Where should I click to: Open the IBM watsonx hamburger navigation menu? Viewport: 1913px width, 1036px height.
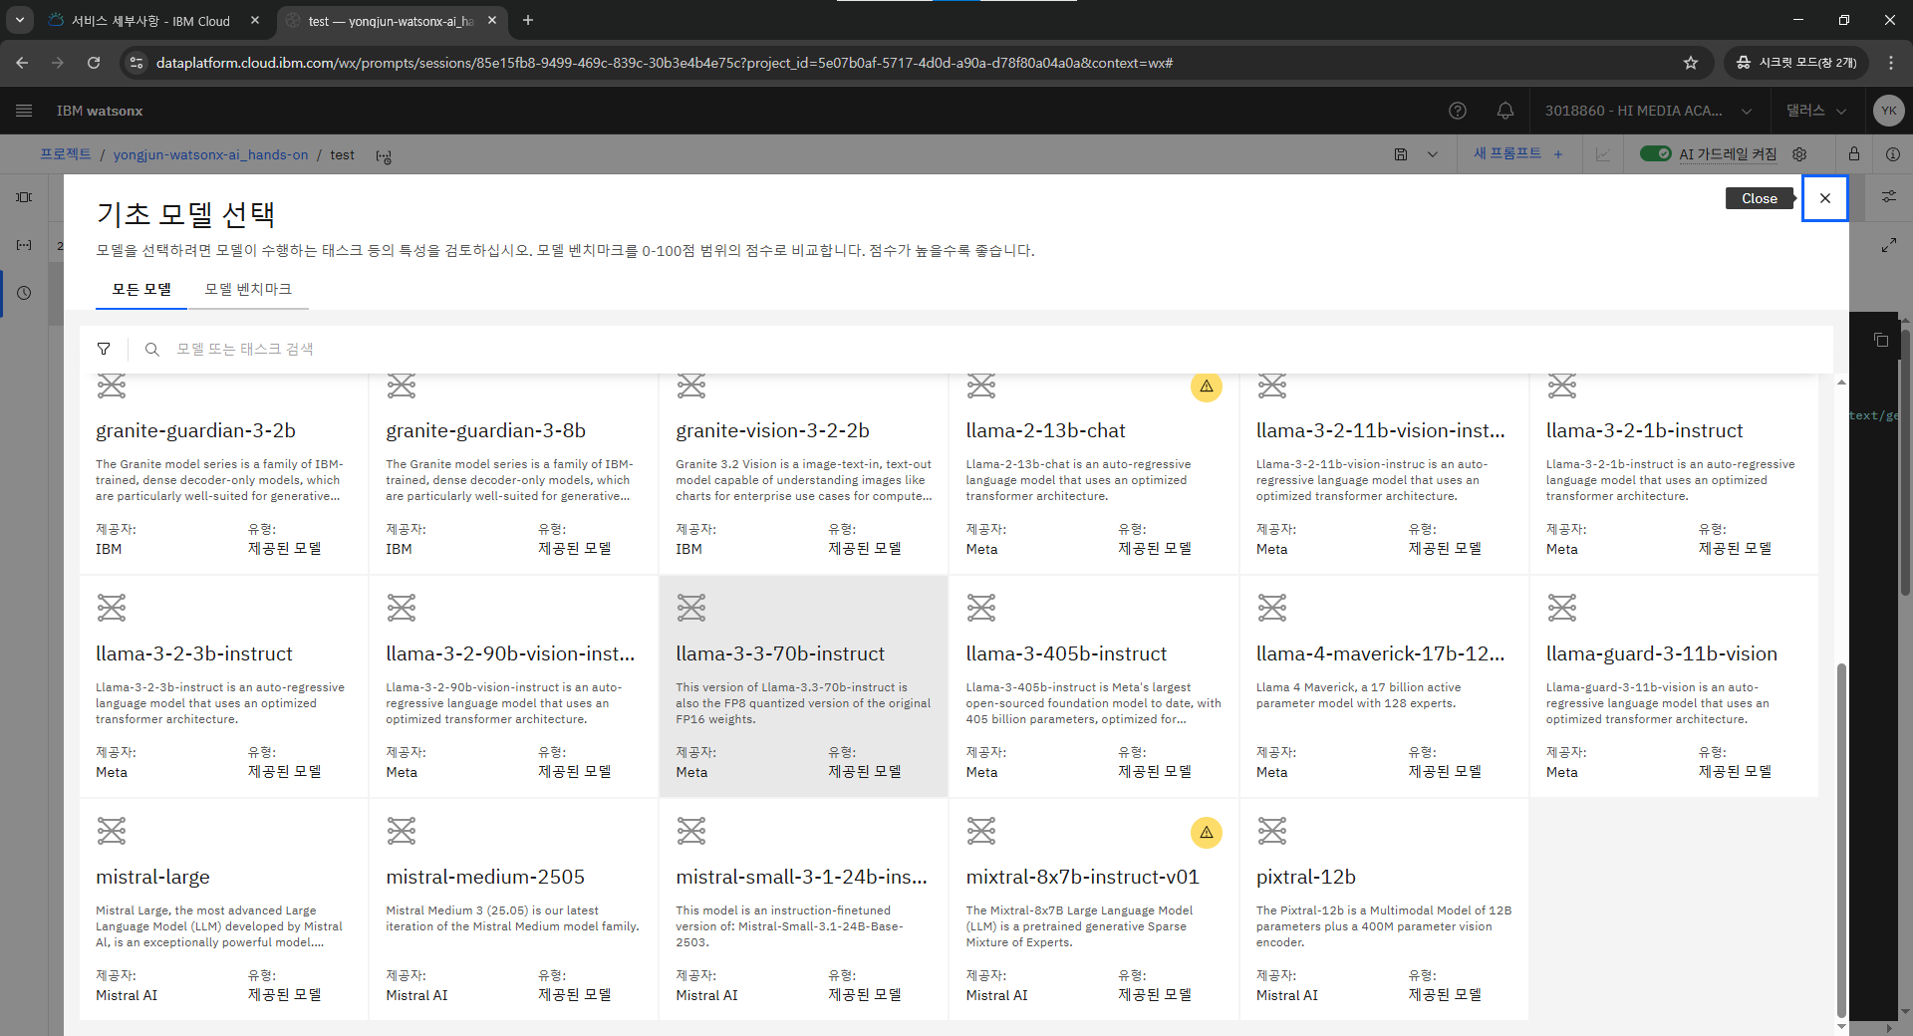(x=24, y=111)
